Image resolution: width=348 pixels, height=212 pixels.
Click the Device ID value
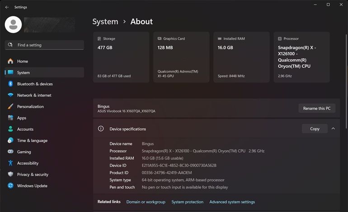(x=179, y=165)
